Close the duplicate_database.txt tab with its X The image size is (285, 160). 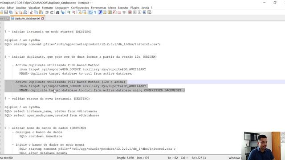click(42, 18)
